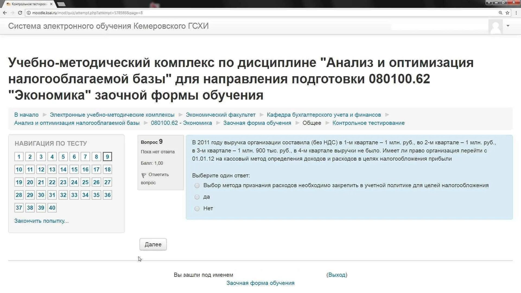The height and width of the screenshot is (293, 521).
Task: Click the 'Пока нет ответа' status text
Action: pos(158,152)
